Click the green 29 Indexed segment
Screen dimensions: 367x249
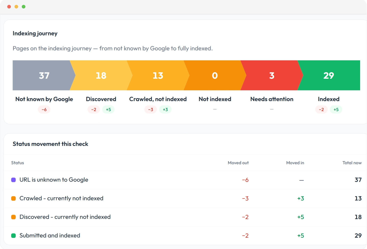click(329, 75)
